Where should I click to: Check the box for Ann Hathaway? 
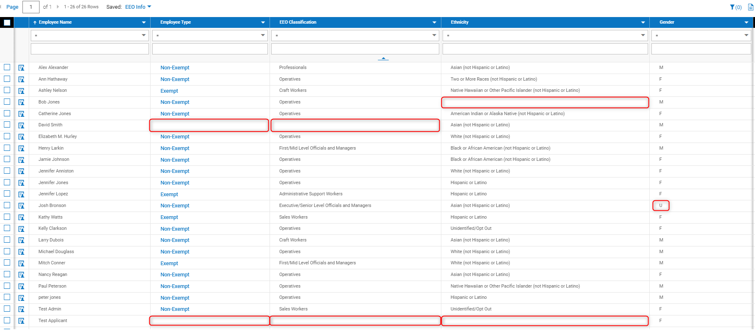(7, 79)
